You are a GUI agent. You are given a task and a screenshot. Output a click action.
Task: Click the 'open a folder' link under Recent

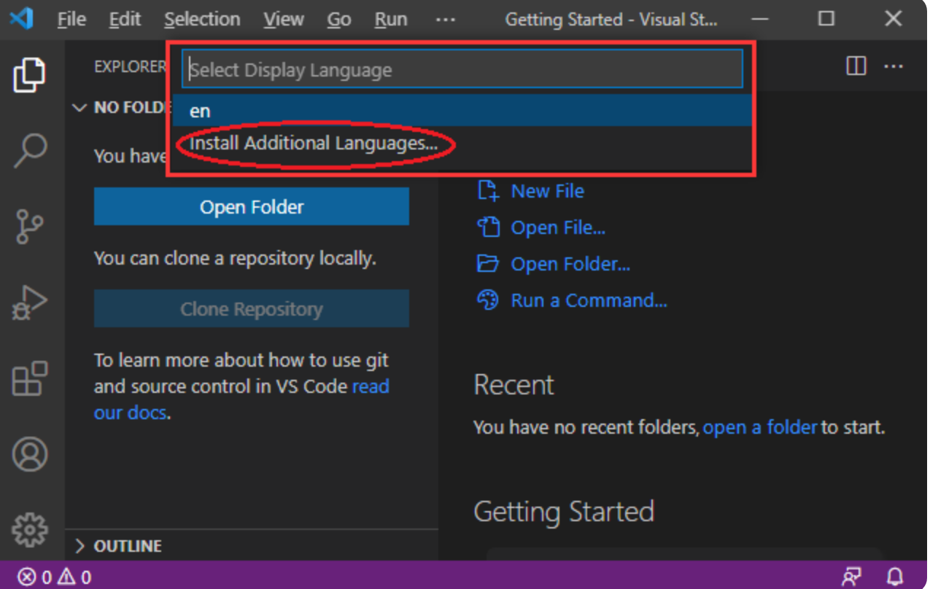760,427
